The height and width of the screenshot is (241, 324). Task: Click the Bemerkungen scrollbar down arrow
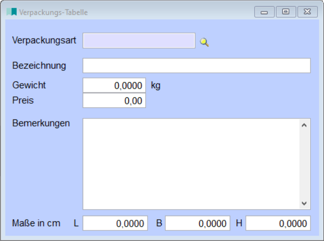tap(304, 203)
